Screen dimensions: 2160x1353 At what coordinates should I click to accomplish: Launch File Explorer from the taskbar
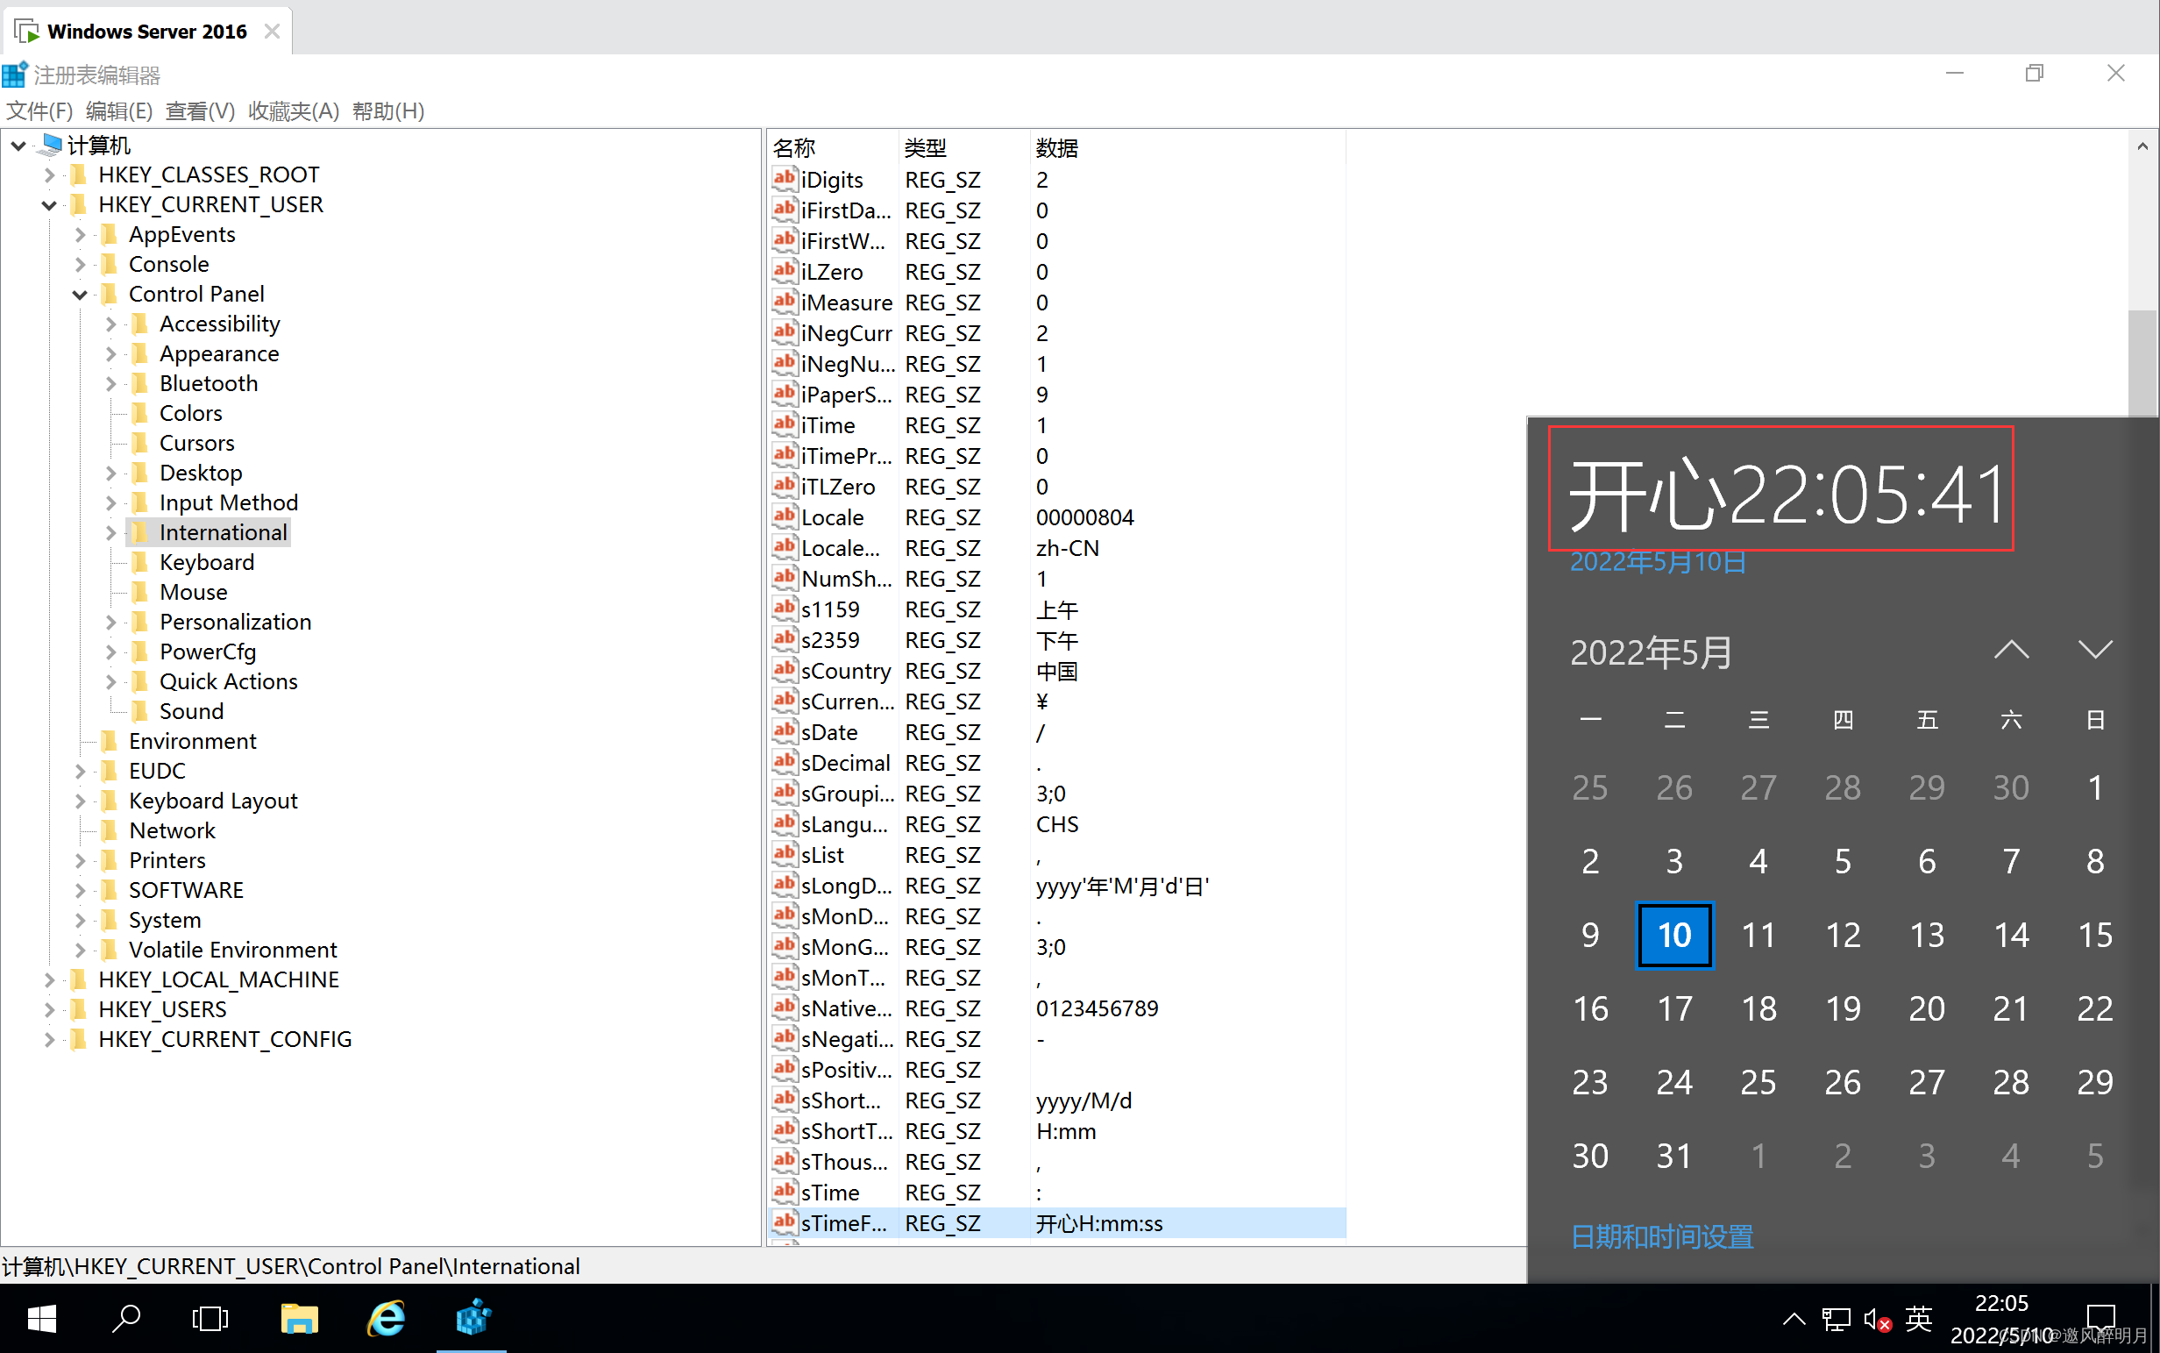click(x=299, y=1318)
